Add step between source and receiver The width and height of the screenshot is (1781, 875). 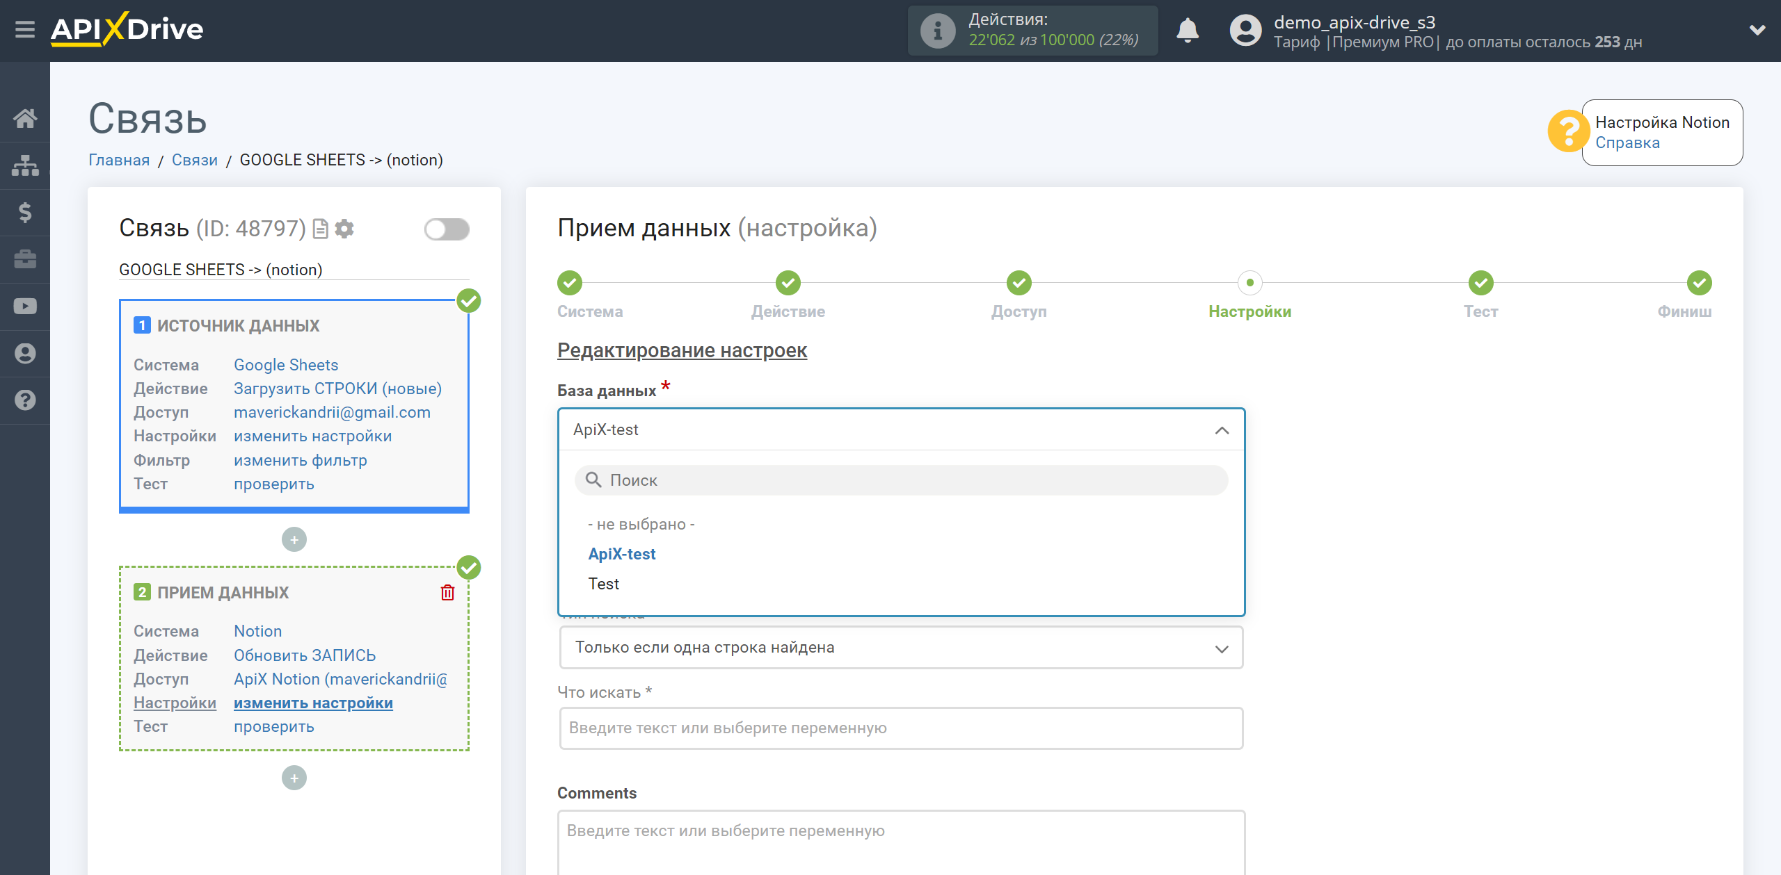pyautogui.click(x=294, y=539)
